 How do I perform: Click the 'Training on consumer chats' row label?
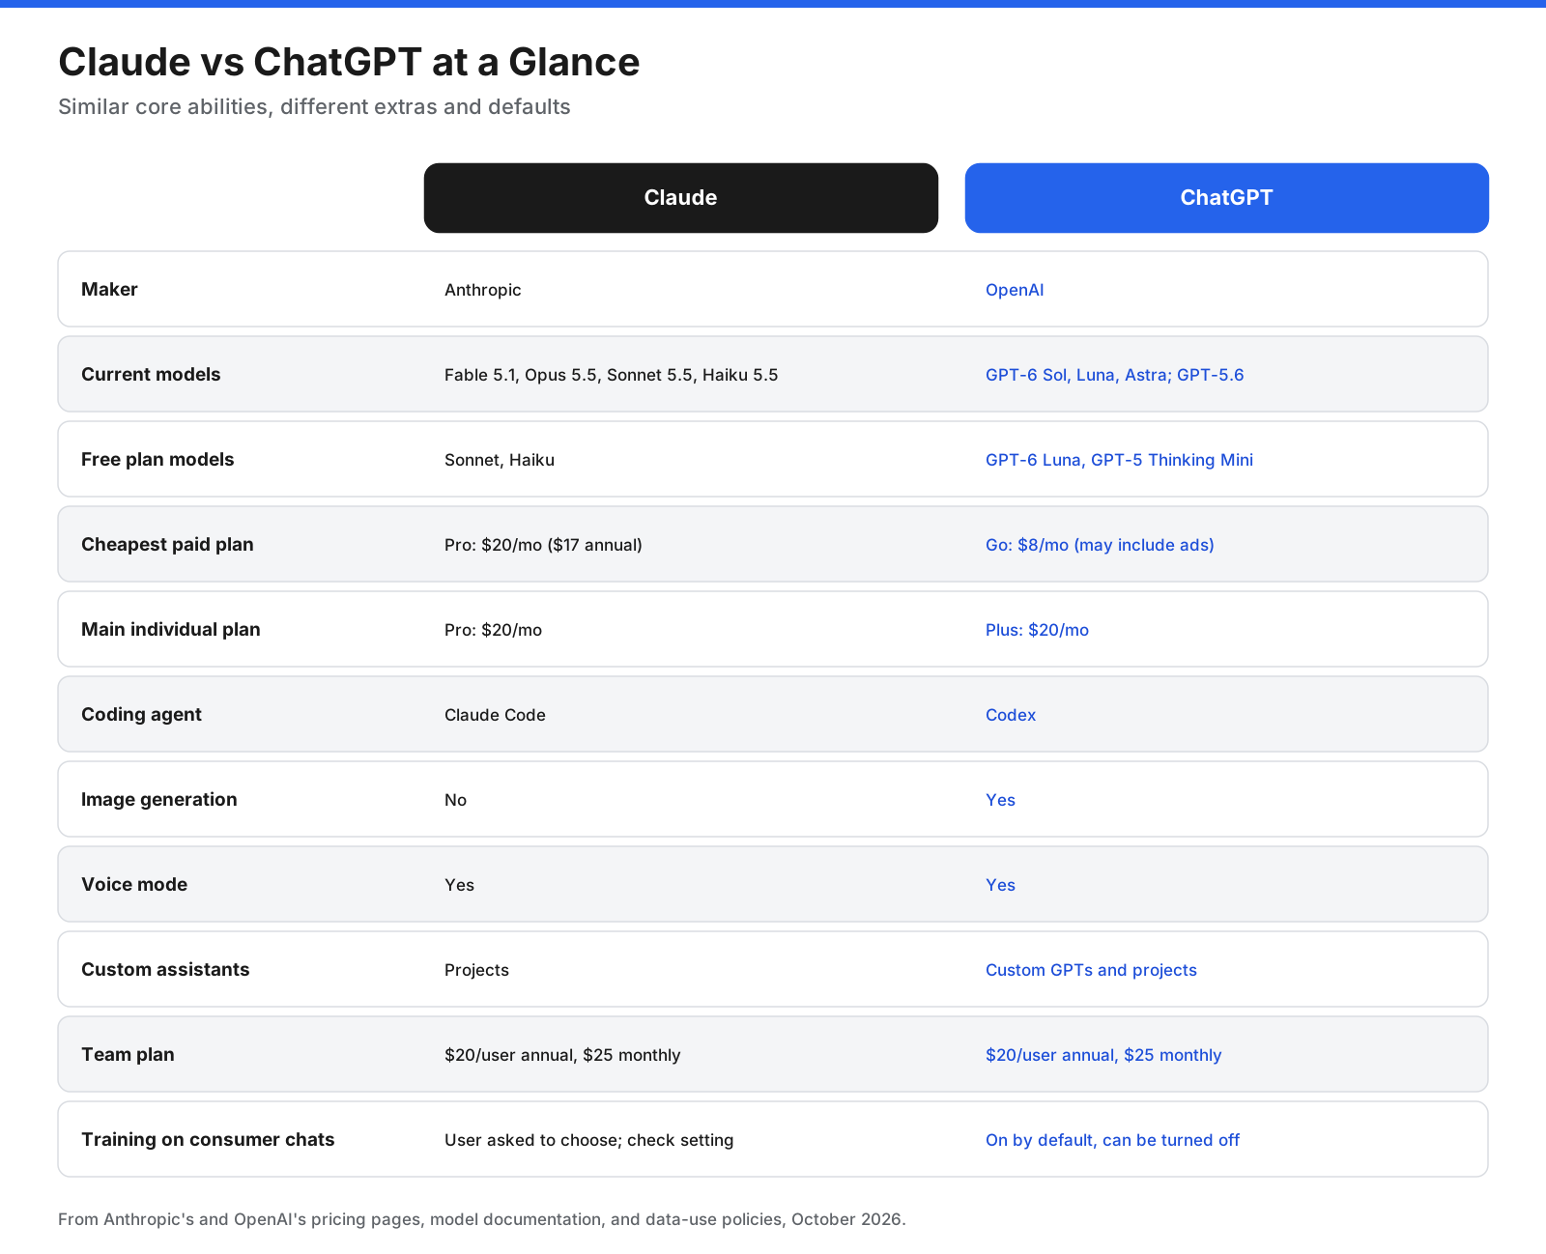coord(208,1140)
